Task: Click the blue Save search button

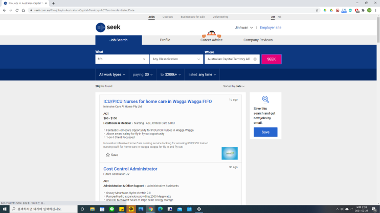Action: pos(265,132)
